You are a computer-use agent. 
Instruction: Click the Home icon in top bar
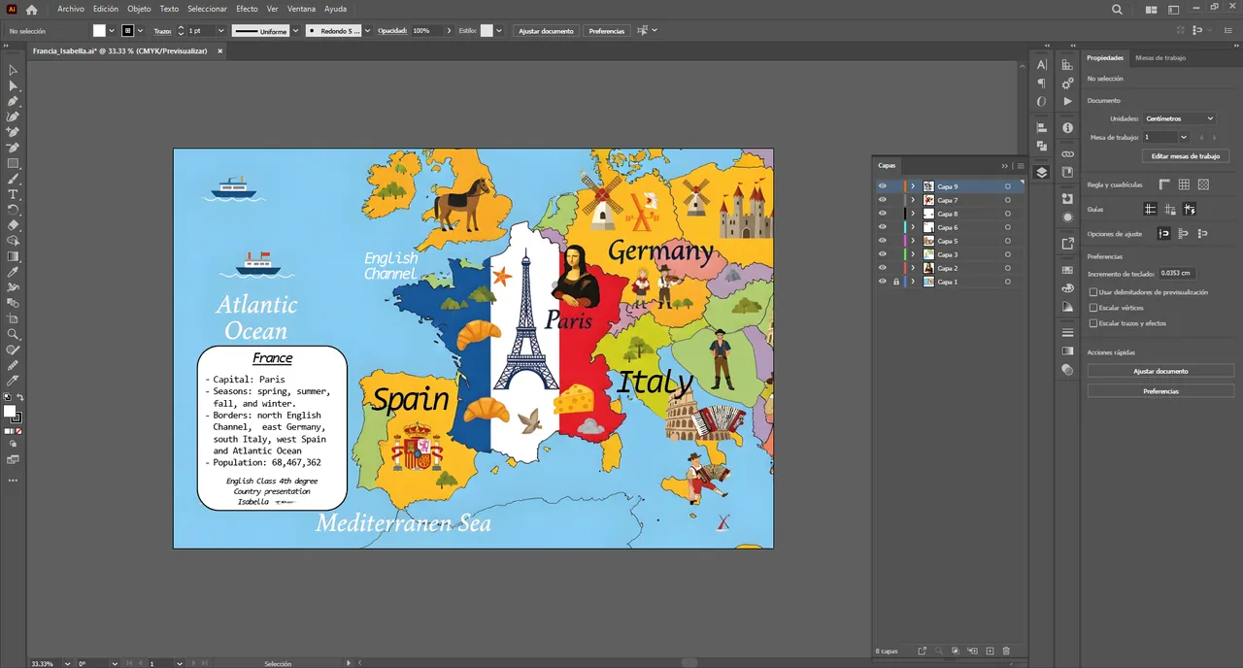[31, 10]
